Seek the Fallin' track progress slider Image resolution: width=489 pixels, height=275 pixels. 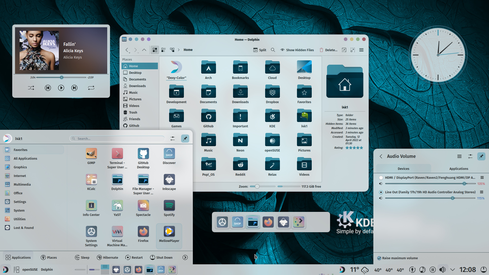61,77
